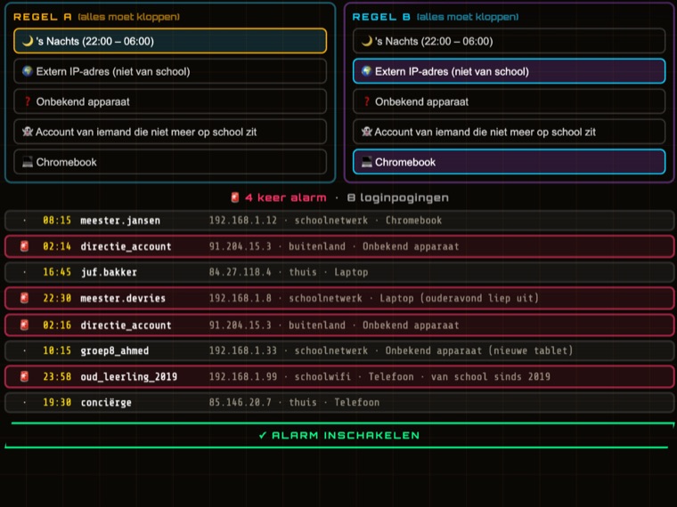Screen dimensions: 677x507
Task: Click alarm siren icon on 02:14 directie_account row
Action: pos(25,246)
